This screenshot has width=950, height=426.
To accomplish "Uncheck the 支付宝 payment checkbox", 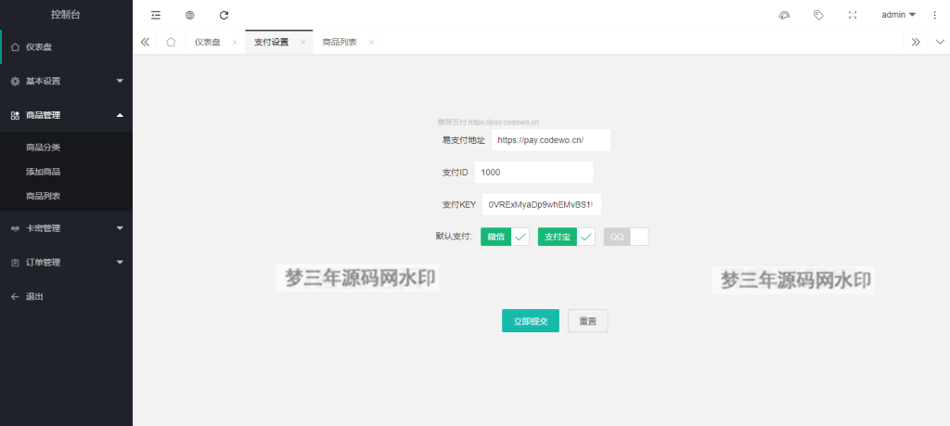I will 566,237.
